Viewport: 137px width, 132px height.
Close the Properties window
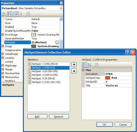(61, 3)
